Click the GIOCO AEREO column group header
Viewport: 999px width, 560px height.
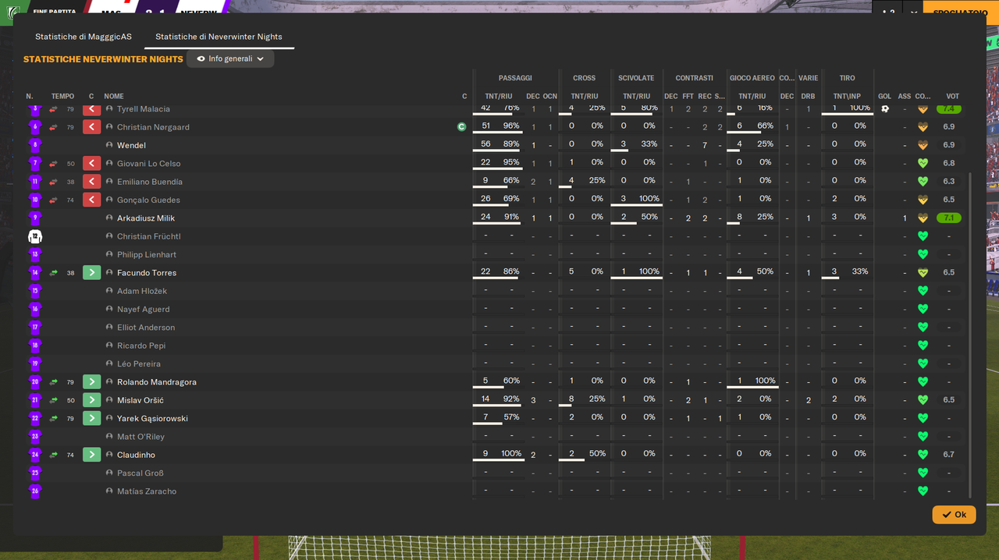coord(752,78)
